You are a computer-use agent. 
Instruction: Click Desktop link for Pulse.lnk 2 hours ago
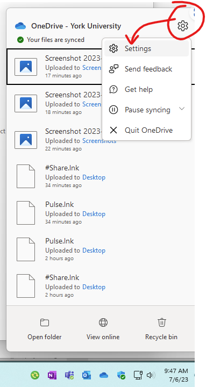click(x=94, y=250)
